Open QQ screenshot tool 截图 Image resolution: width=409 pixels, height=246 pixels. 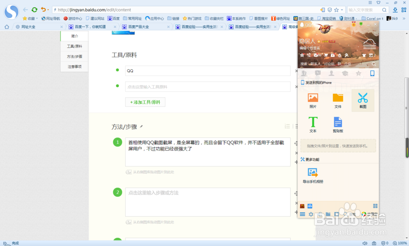point(362,100)
